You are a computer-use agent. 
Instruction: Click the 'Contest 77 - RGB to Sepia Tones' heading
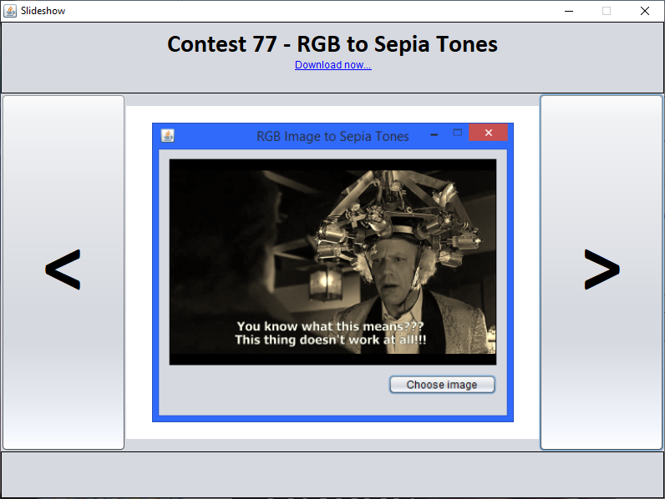332,44
